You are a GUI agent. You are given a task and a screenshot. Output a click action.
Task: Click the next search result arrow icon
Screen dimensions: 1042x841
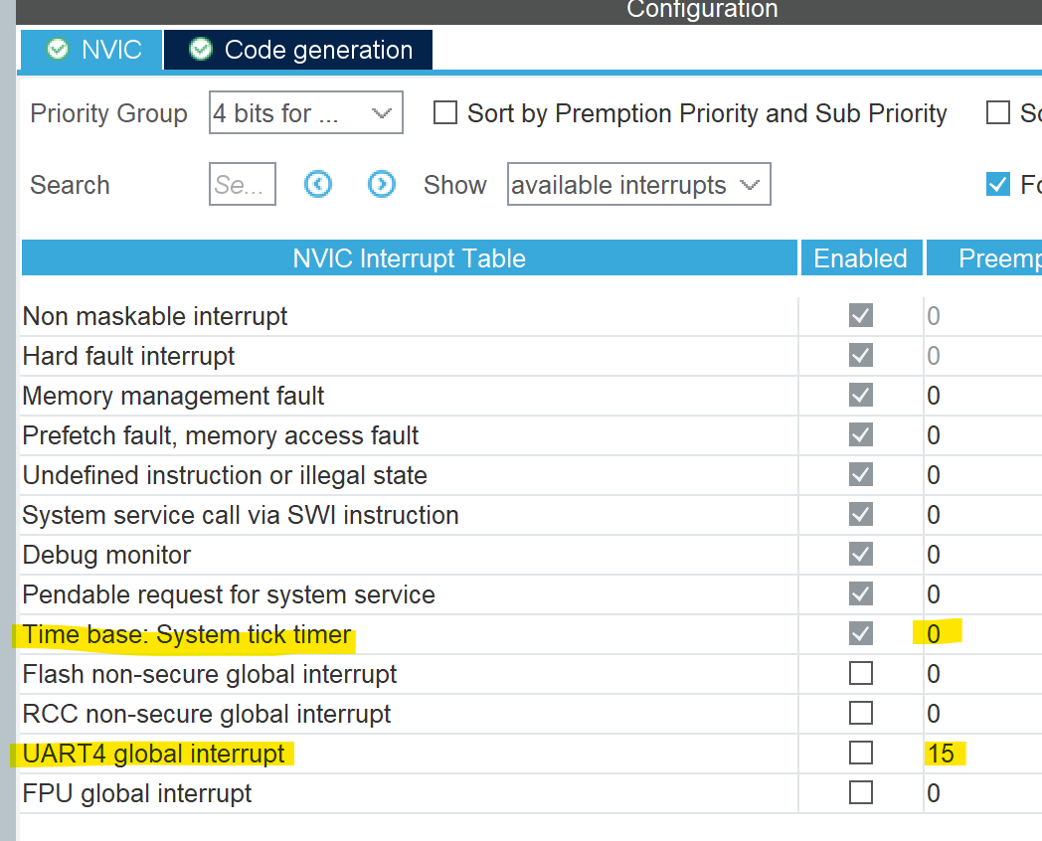[382, 185]
